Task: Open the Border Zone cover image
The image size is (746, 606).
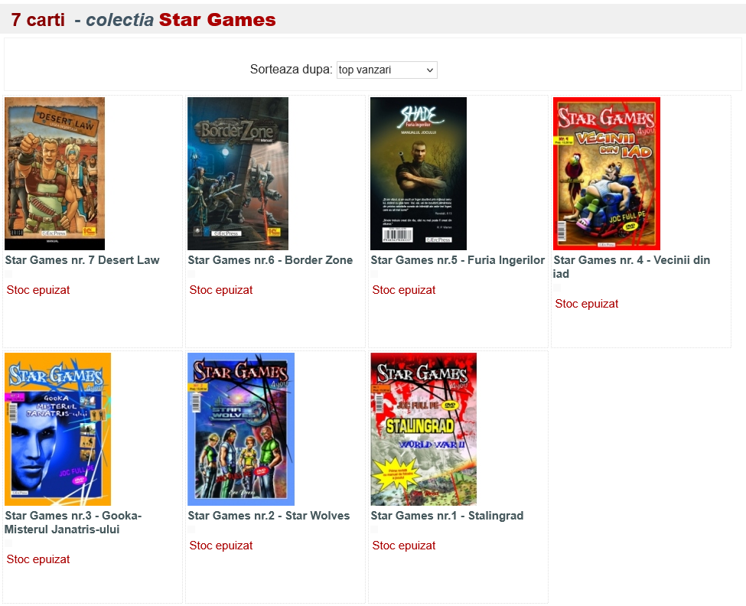Action: pyautogui.click(x=238, y=174)
